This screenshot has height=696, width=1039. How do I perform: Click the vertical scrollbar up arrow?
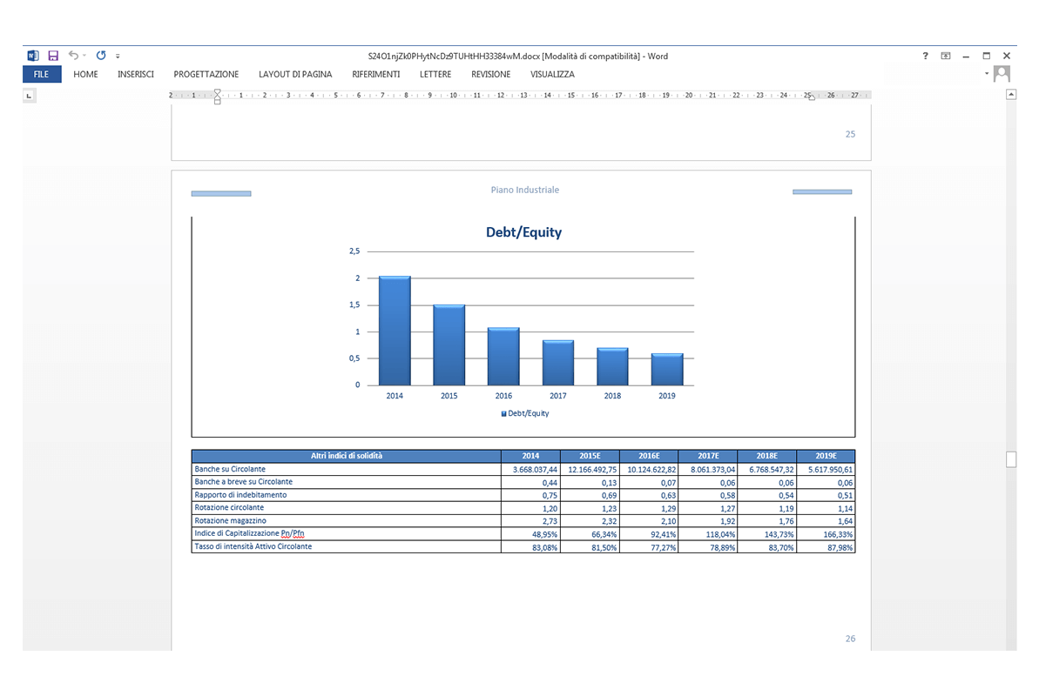(x=1011, y=95)
